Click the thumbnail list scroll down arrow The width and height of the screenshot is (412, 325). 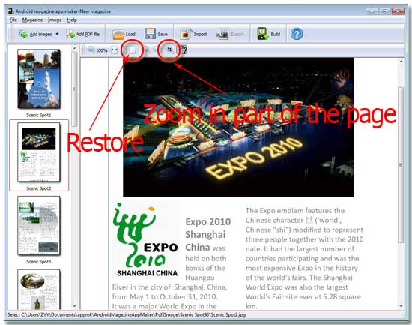click(x=74, y=306)
